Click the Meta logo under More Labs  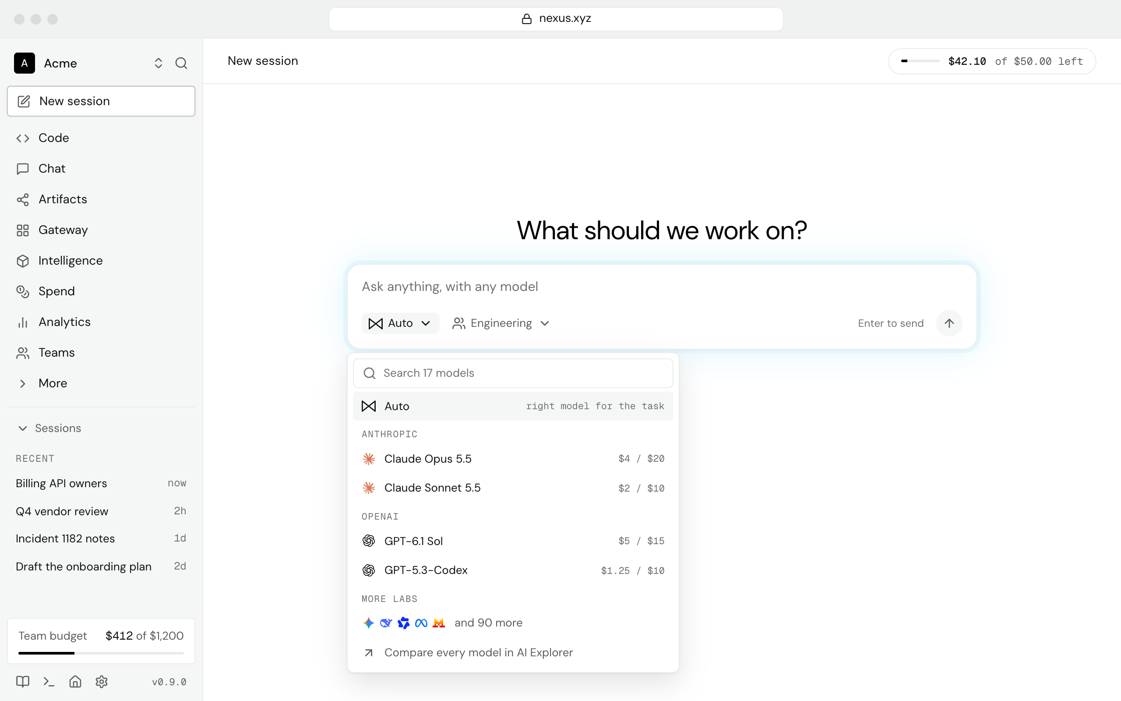421,623
